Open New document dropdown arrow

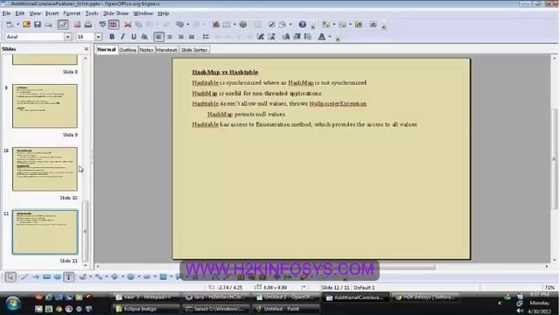pyautogui.click(x=17, y=24)
